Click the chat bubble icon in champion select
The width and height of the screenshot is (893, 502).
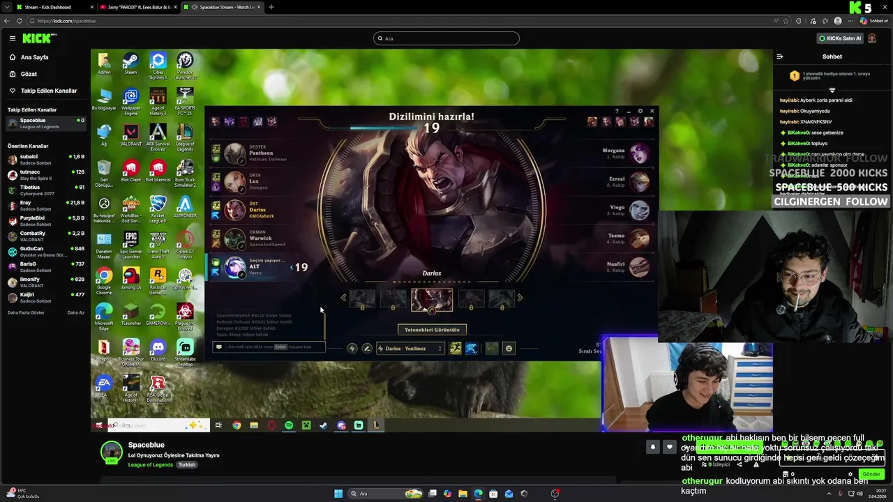(219, 347)
